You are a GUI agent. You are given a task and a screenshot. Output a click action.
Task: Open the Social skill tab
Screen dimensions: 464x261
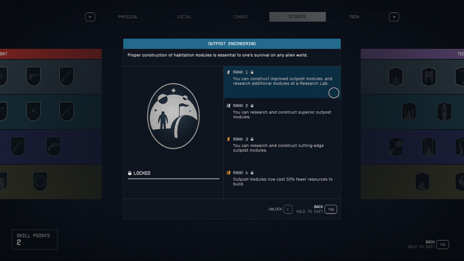click(184, 17)
